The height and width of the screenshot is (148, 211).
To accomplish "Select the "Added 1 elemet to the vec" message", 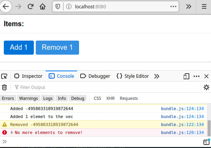I will tap(41, 117).
